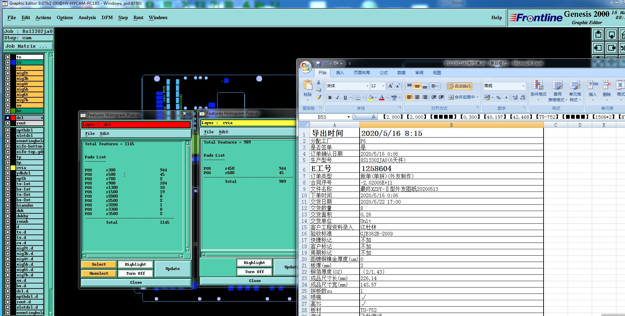625x316 pixels.
Task: Toggle the checkbox for layer sig2t
Action: pos(8,73)
